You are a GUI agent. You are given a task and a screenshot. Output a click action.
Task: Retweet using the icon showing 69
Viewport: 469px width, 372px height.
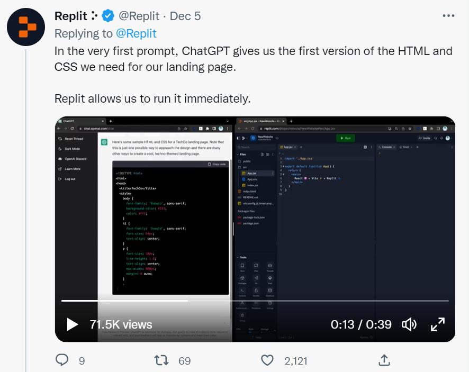click(x=161, y=360)
